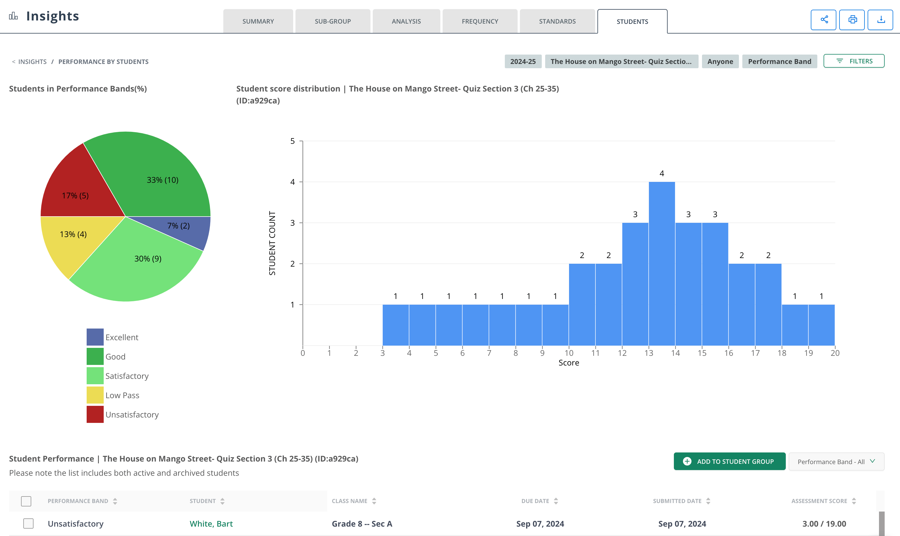This screenshot has height=536, width=900.
Task: Click Add to Student Group button
Action: 729,461
